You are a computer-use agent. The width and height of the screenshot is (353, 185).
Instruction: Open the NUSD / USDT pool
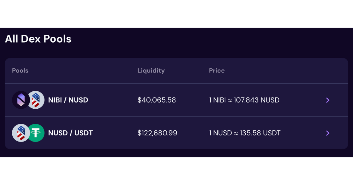(71, 133)
